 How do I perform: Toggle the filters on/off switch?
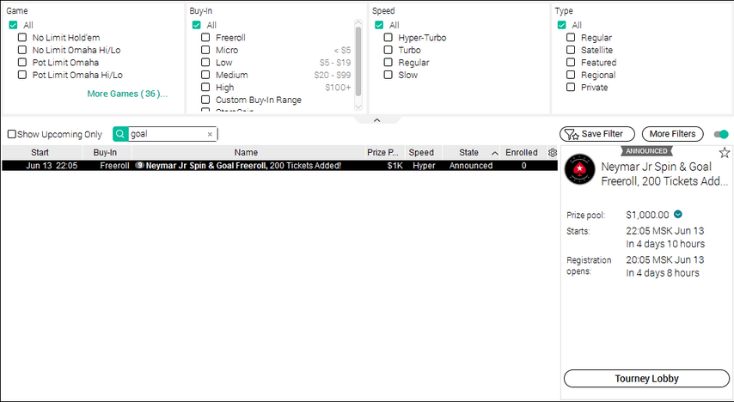click(x=721, y=134)
